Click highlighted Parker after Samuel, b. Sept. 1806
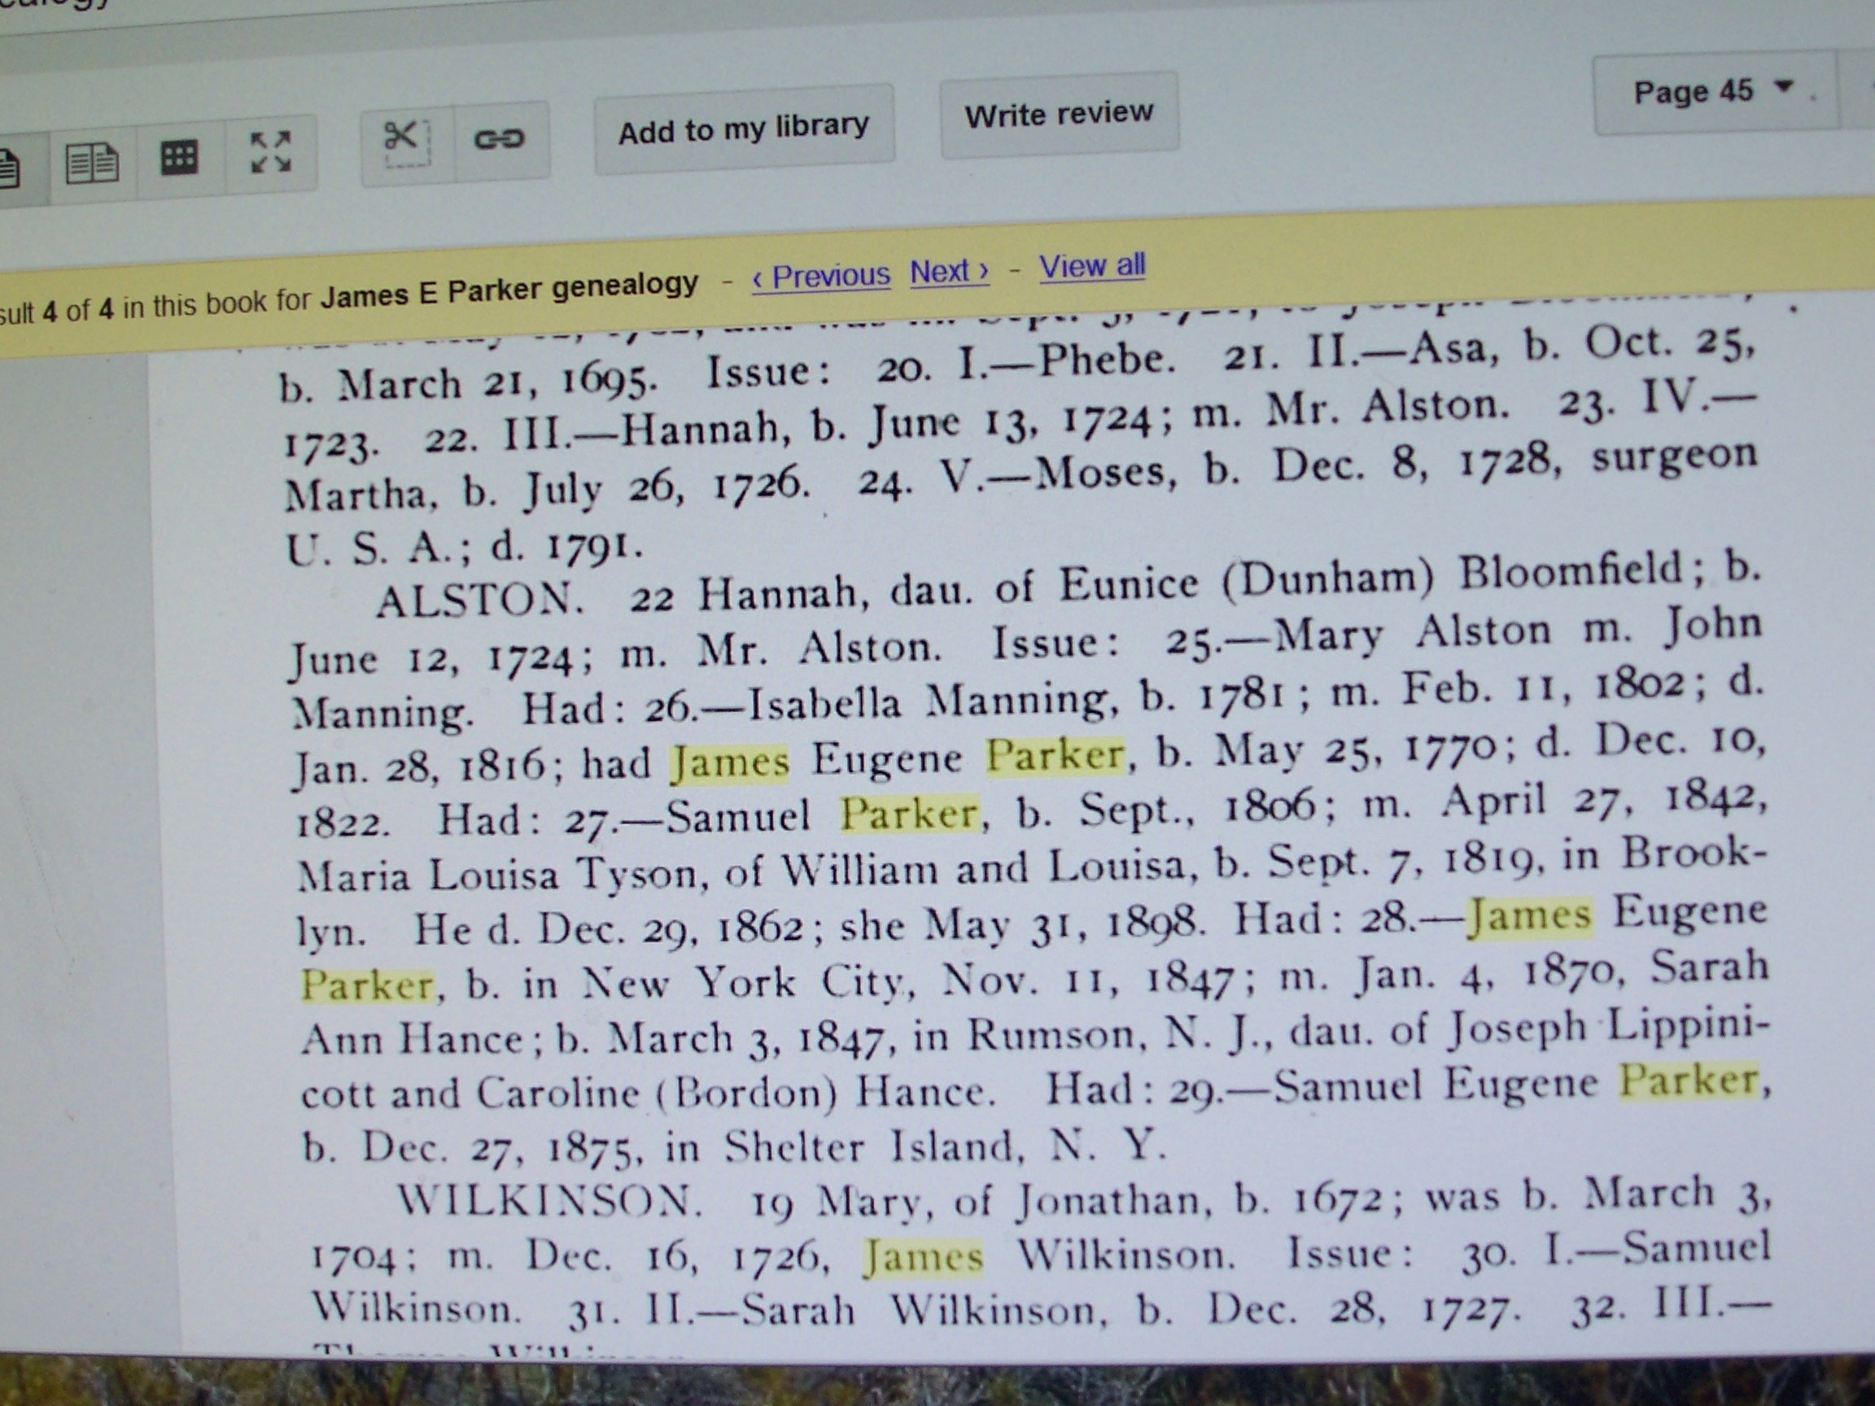Image resolution: width=1875 pixels, height=1406 pixels. [x=909, y=814]
